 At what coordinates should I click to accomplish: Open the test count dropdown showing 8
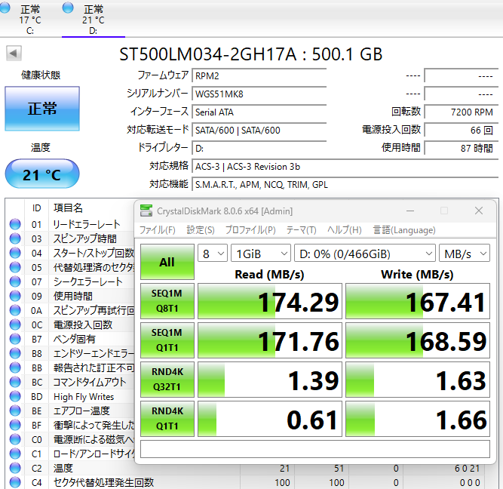pyautogui.click(x=212, y=254)
